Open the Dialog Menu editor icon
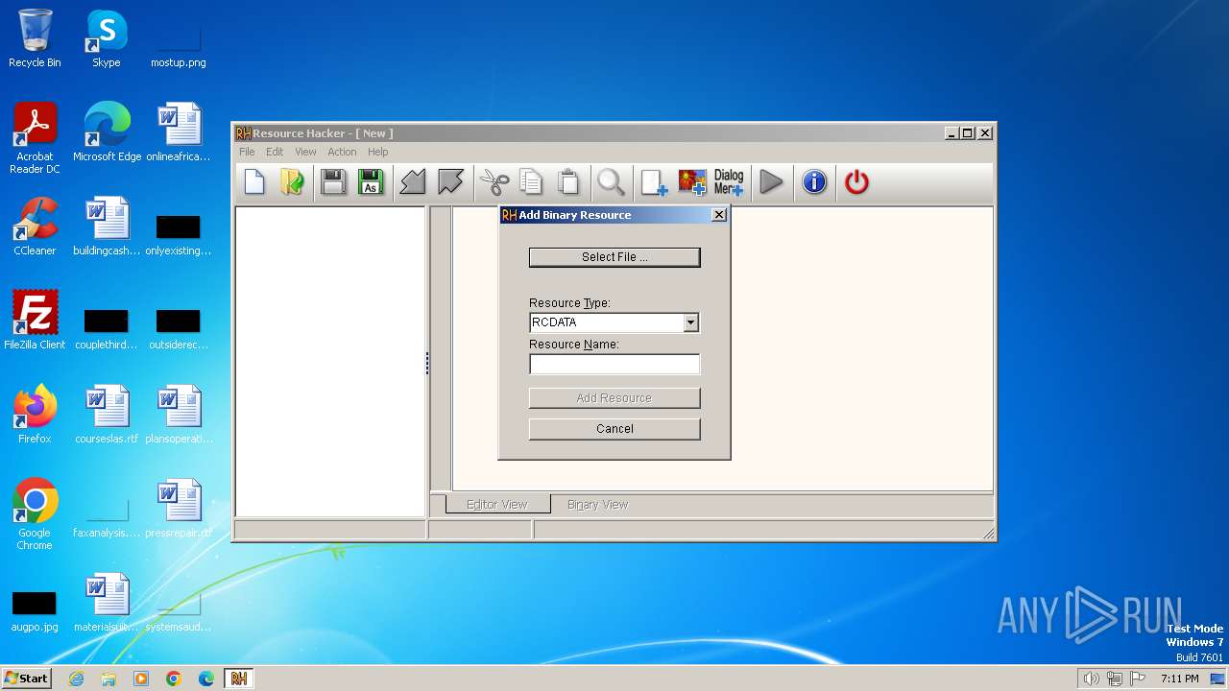 (x=729, y=181)
